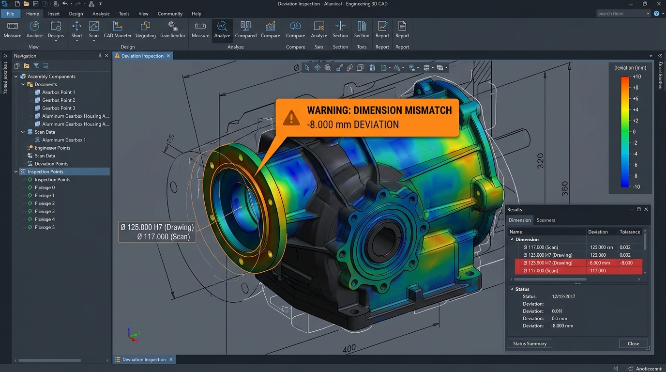Choose the select cursor tool in the viewport toolbar
Viewport: 666px width, 372px height.
[x=307, y=68]
